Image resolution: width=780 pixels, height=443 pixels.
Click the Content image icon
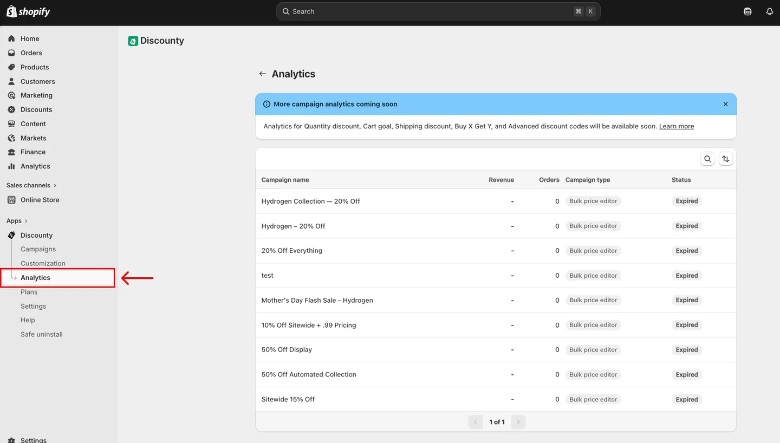point(11,124)
